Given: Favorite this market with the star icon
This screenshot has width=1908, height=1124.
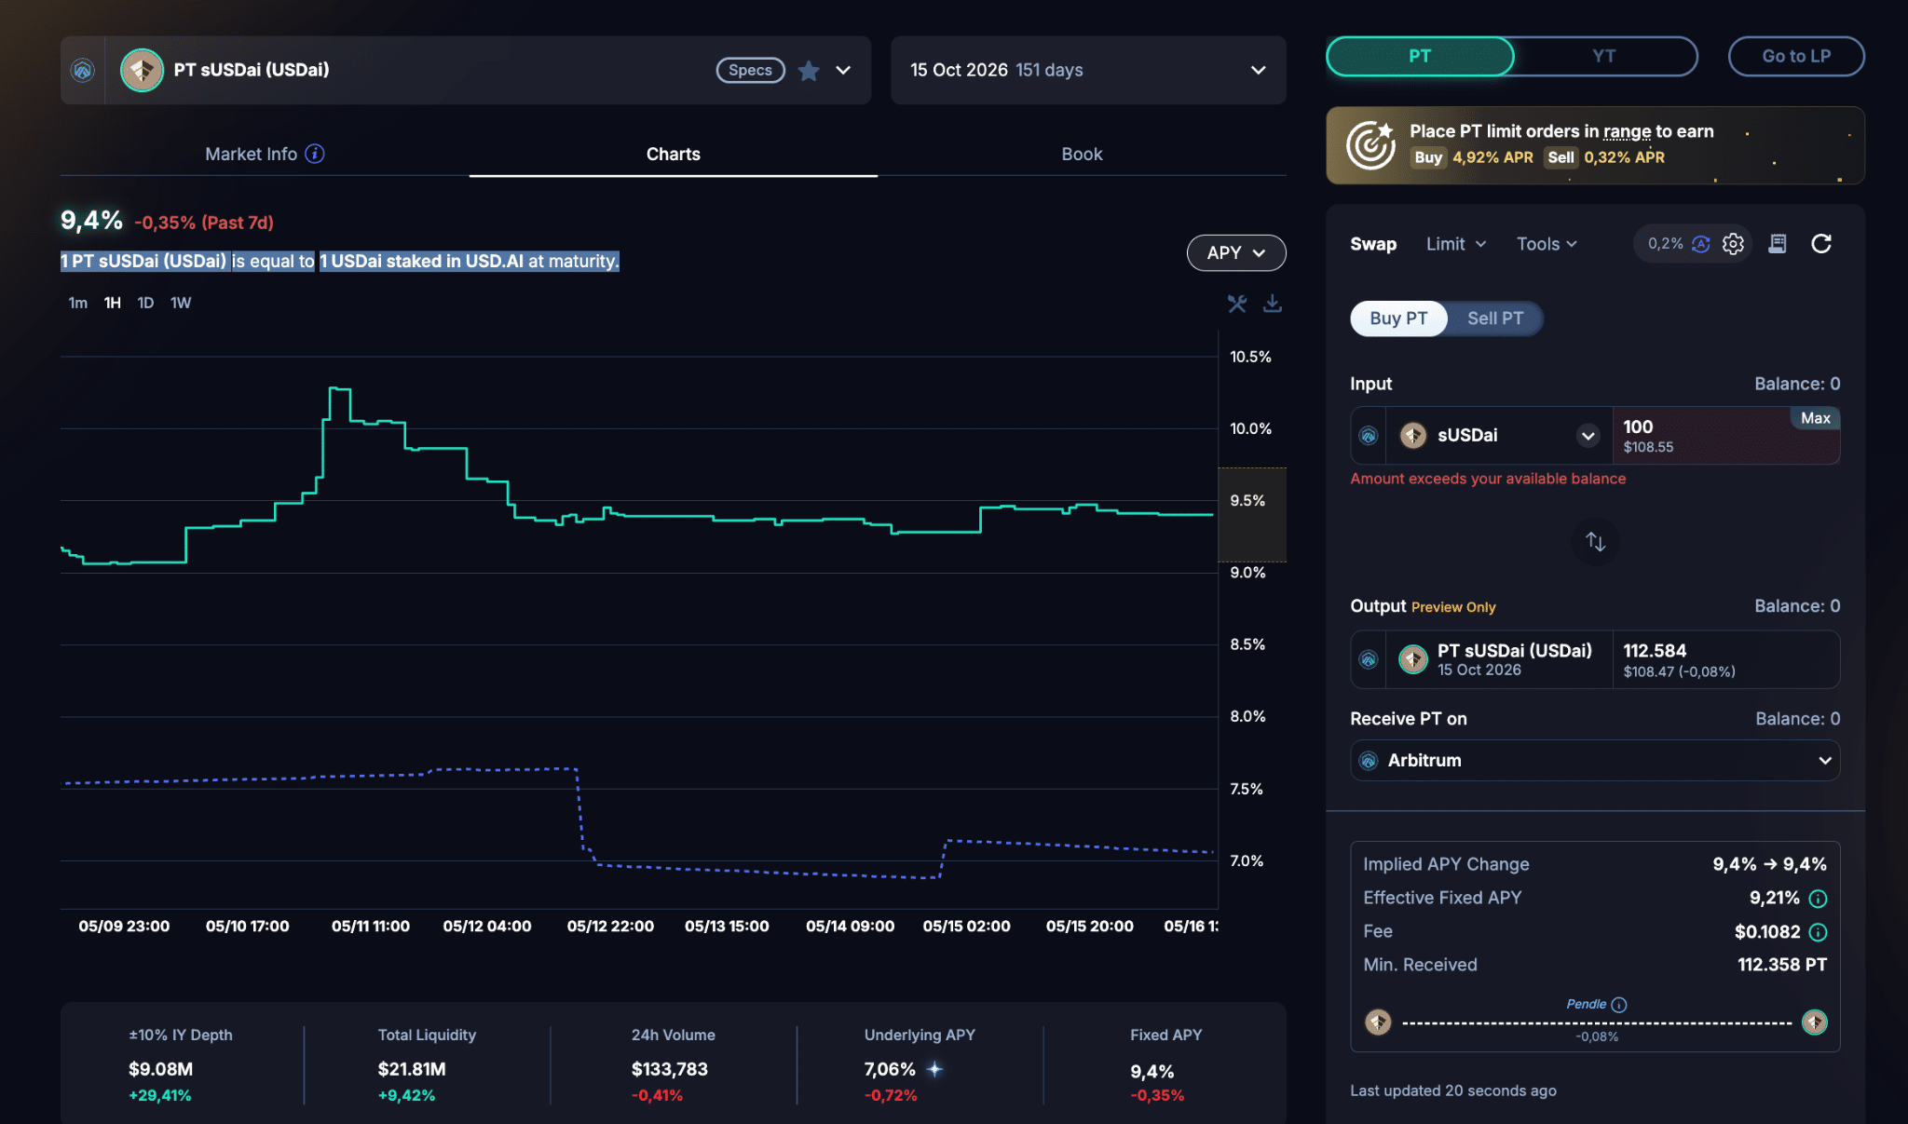Looking at the screenshot, I should tap(809, 71).
